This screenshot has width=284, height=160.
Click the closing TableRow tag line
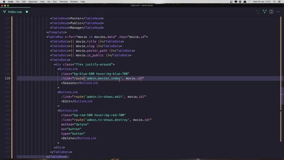coord(56,157)
